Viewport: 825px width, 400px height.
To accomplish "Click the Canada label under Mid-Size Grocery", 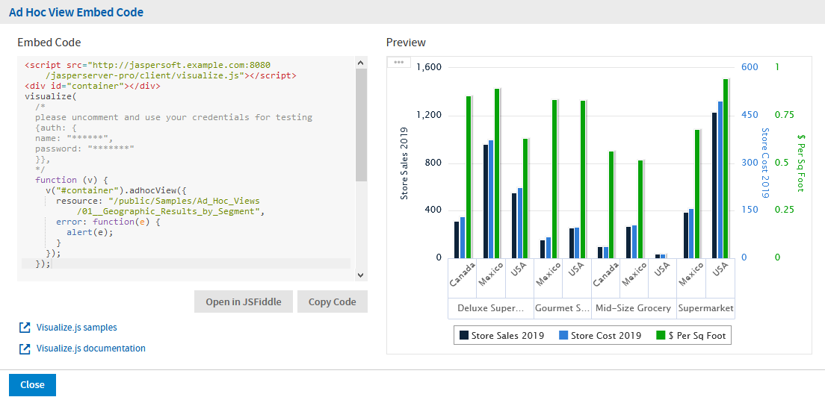I will click(x=605, y=275).
